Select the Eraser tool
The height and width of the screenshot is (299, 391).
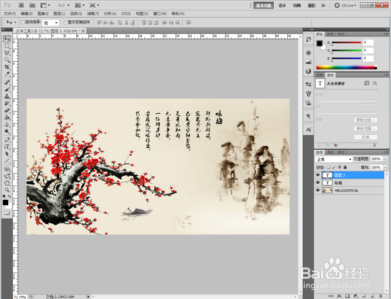coord(7,110)
